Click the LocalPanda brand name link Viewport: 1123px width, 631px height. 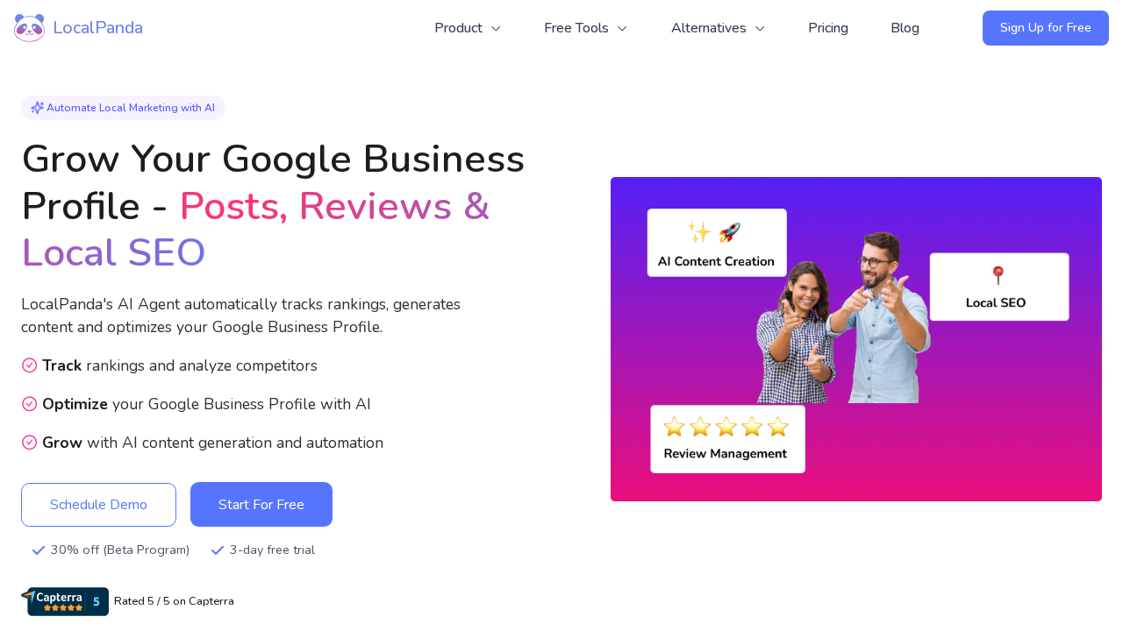click(x=97, y=28)
